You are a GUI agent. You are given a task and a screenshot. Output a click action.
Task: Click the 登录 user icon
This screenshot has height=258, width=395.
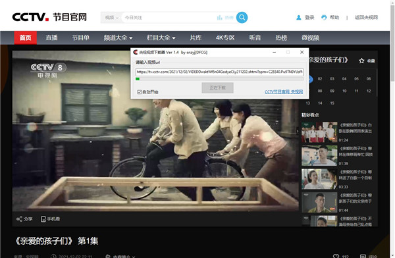298,17
